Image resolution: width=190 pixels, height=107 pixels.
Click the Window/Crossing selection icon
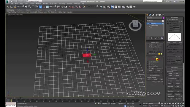coord(36,7)
